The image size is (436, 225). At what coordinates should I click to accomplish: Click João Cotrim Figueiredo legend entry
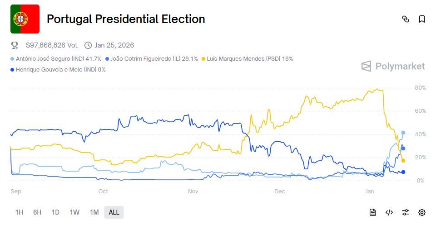tap(152, 59)
